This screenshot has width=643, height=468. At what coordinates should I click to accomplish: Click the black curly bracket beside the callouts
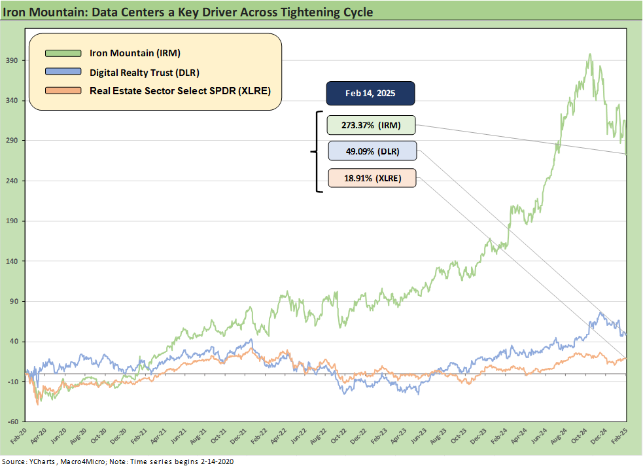coord(317,152)
